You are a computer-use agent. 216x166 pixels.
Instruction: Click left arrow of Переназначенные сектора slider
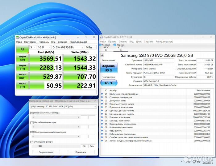tap(33, 117)
